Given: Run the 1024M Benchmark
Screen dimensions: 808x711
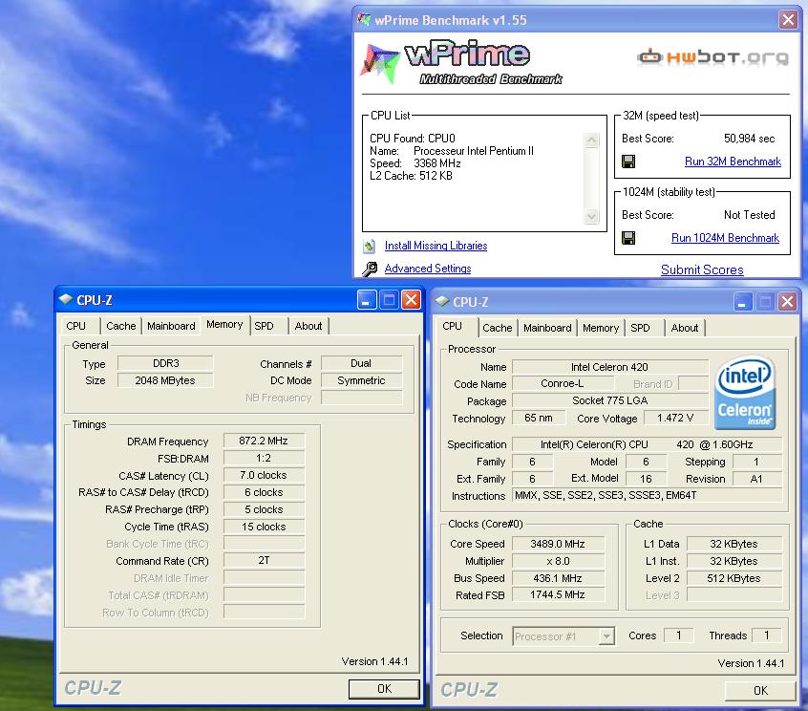Looking at the screenshot, I should (x=725, y=238).
